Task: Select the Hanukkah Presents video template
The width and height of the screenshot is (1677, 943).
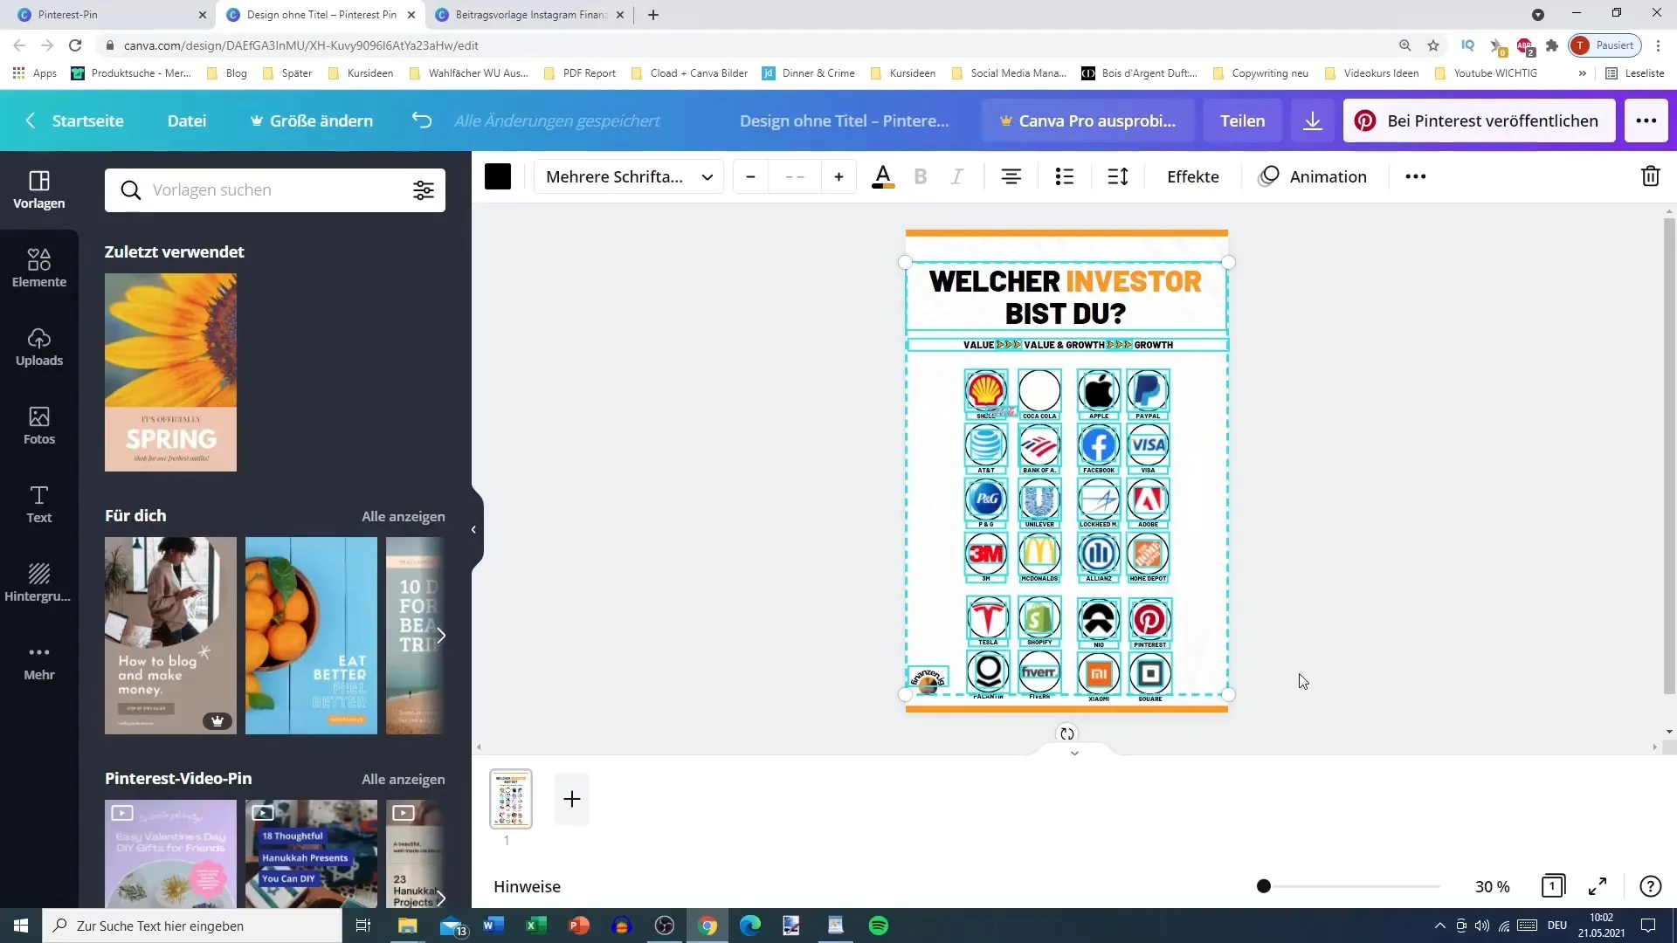Action: pos(311,854)
